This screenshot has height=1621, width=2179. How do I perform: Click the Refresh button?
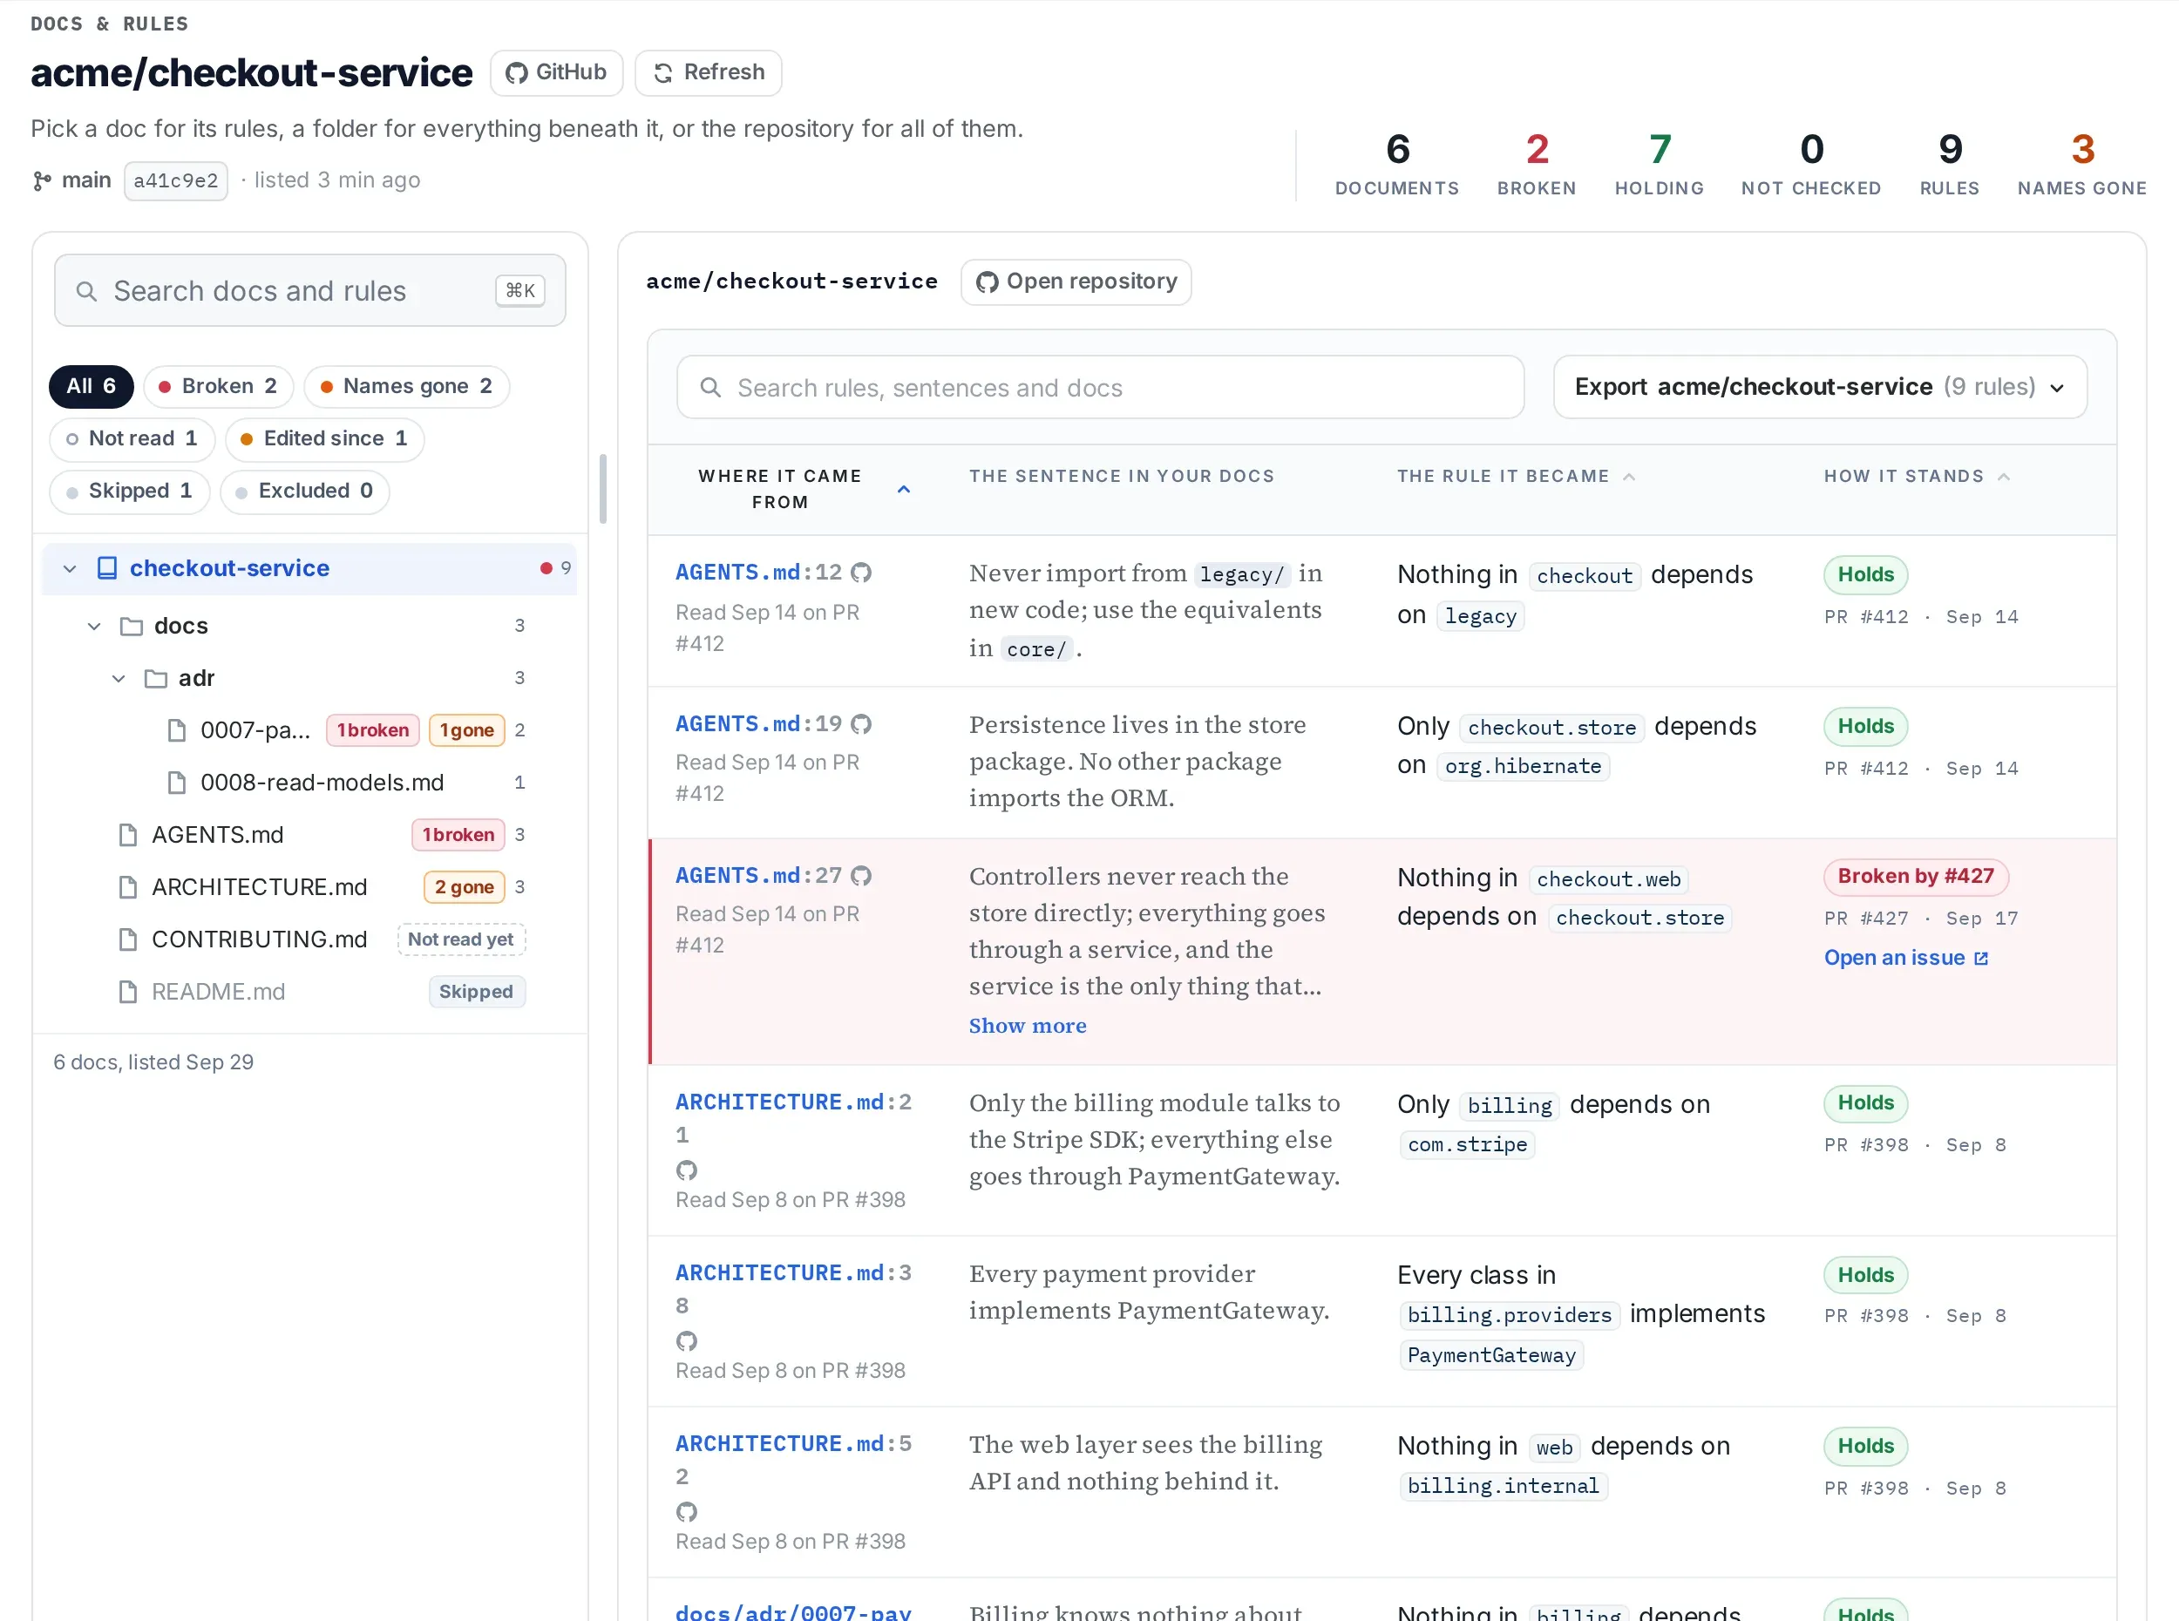coord(709,72)
